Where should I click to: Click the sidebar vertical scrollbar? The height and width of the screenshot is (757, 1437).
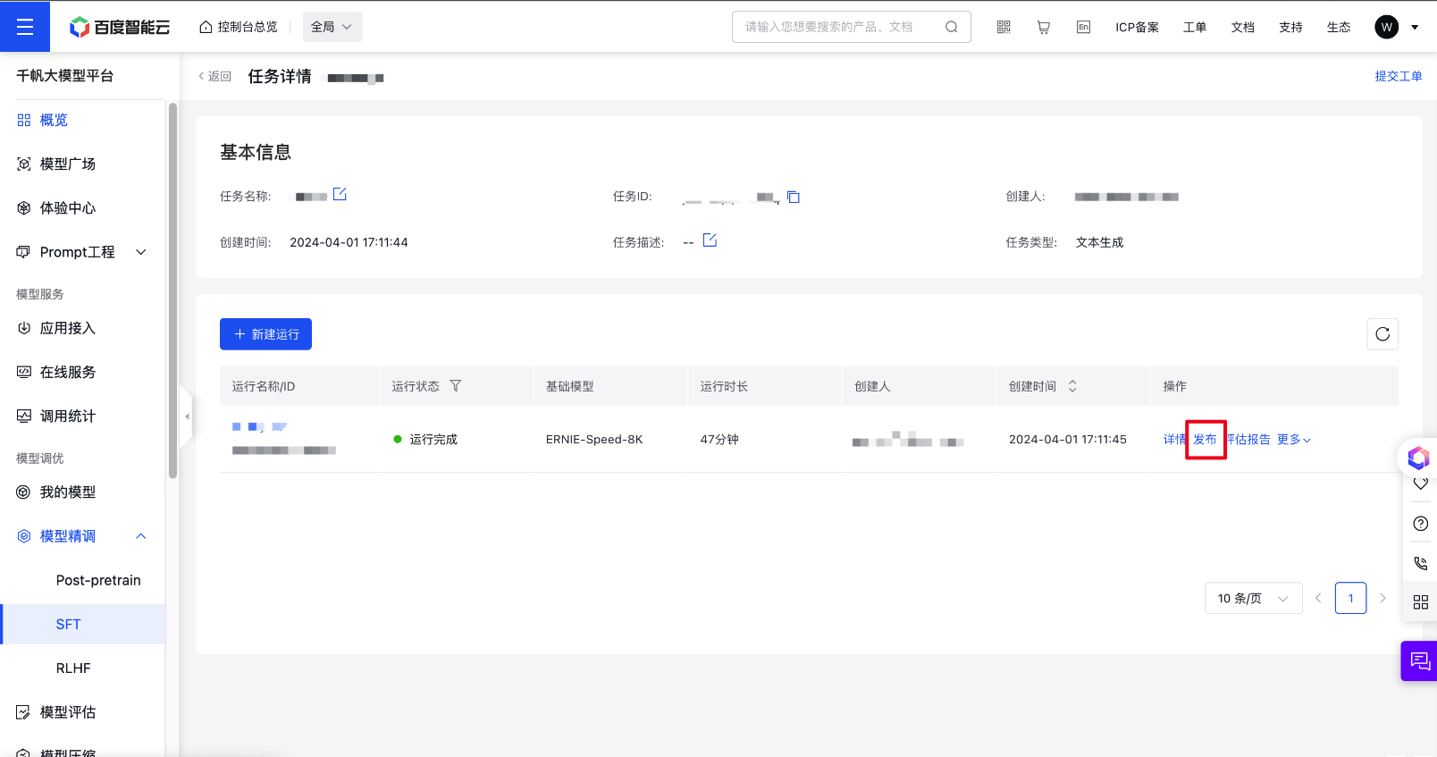[x=172, y=290]
